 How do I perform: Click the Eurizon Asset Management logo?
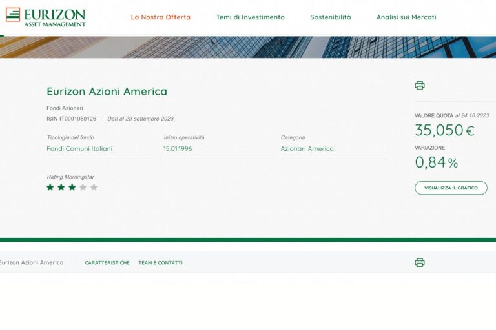(x=46, y=17)
